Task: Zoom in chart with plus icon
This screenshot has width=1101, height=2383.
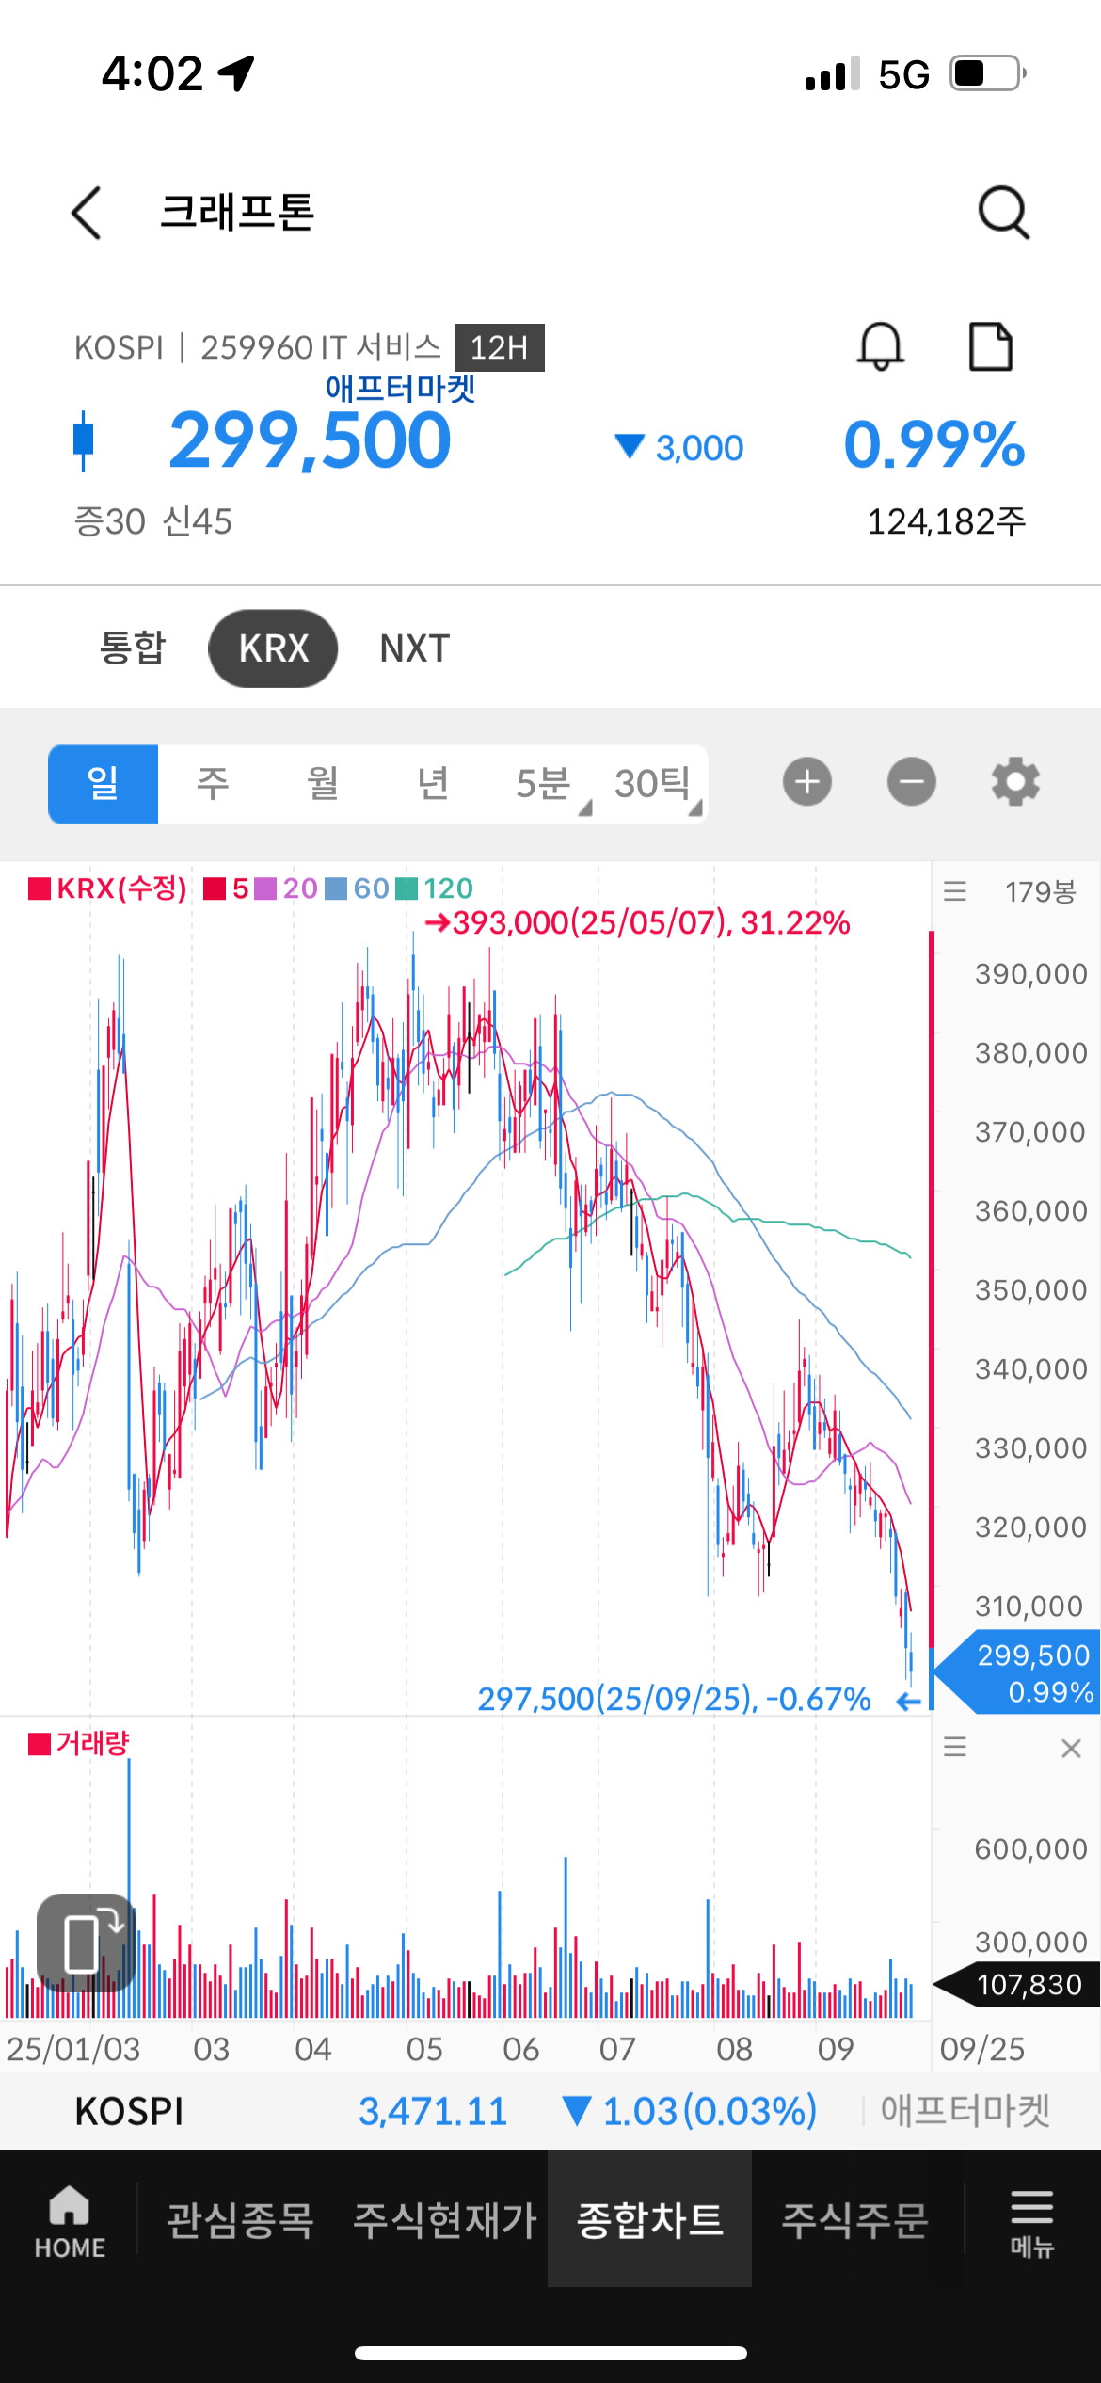Action: click(x=807, y=782)
